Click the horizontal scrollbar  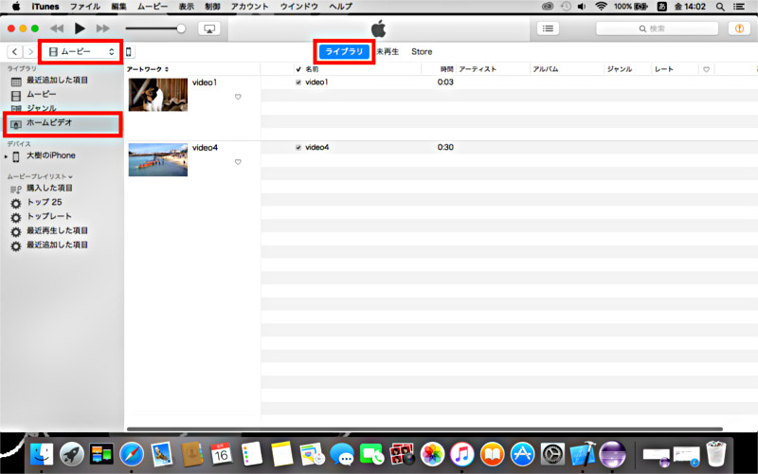(424, 429)
